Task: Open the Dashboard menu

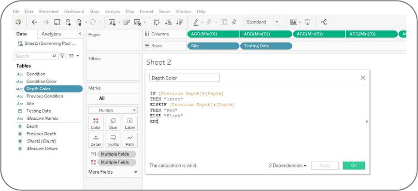Action: pyautogui.click(x=74, y=12)
